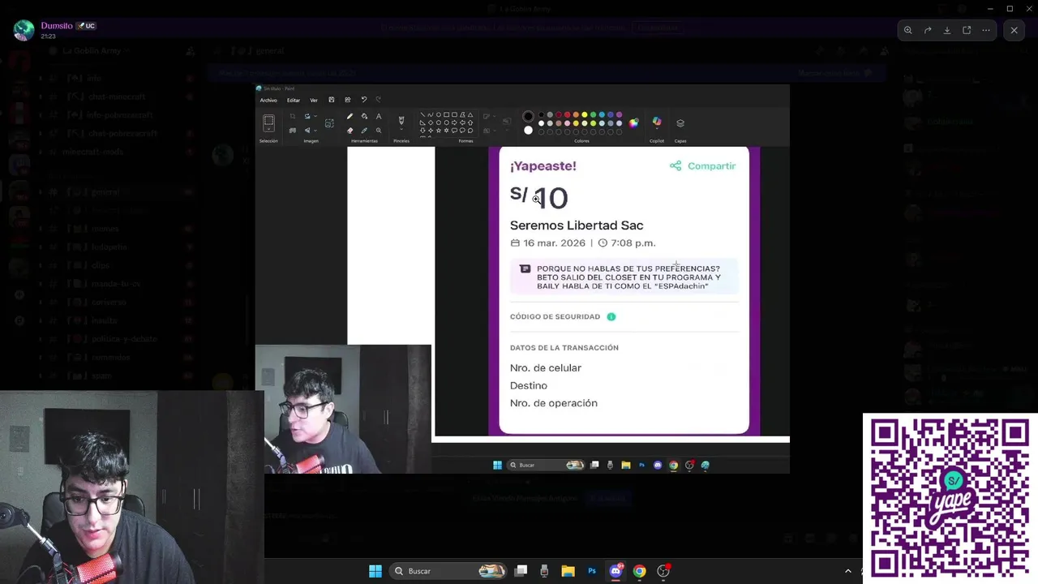Open OBS Studio from the main taskbar
Screen dimensions: 1038x584
pyautogui.click(x=663, y=571)
